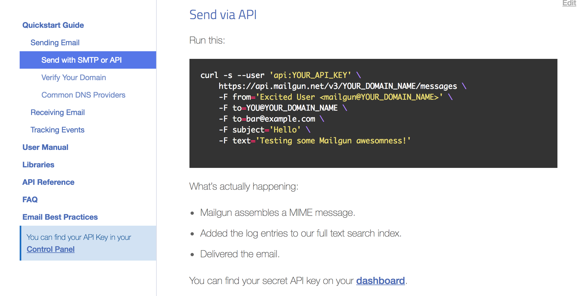Open the FAQ page
This screenshot has height=296, width=582.
(x=30, y=200)
